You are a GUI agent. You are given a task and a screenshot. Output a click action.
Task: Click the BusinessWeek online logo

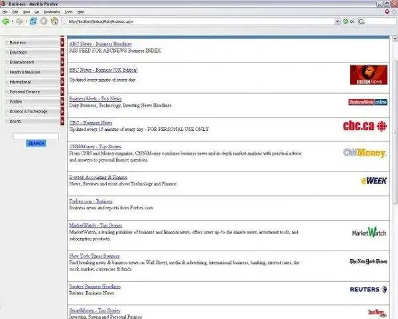coord(367,102)
